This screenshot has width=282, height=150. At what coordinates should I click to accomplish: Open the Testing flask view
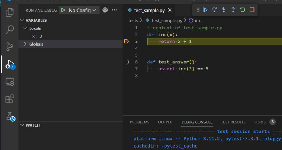[x=11, y=117]
